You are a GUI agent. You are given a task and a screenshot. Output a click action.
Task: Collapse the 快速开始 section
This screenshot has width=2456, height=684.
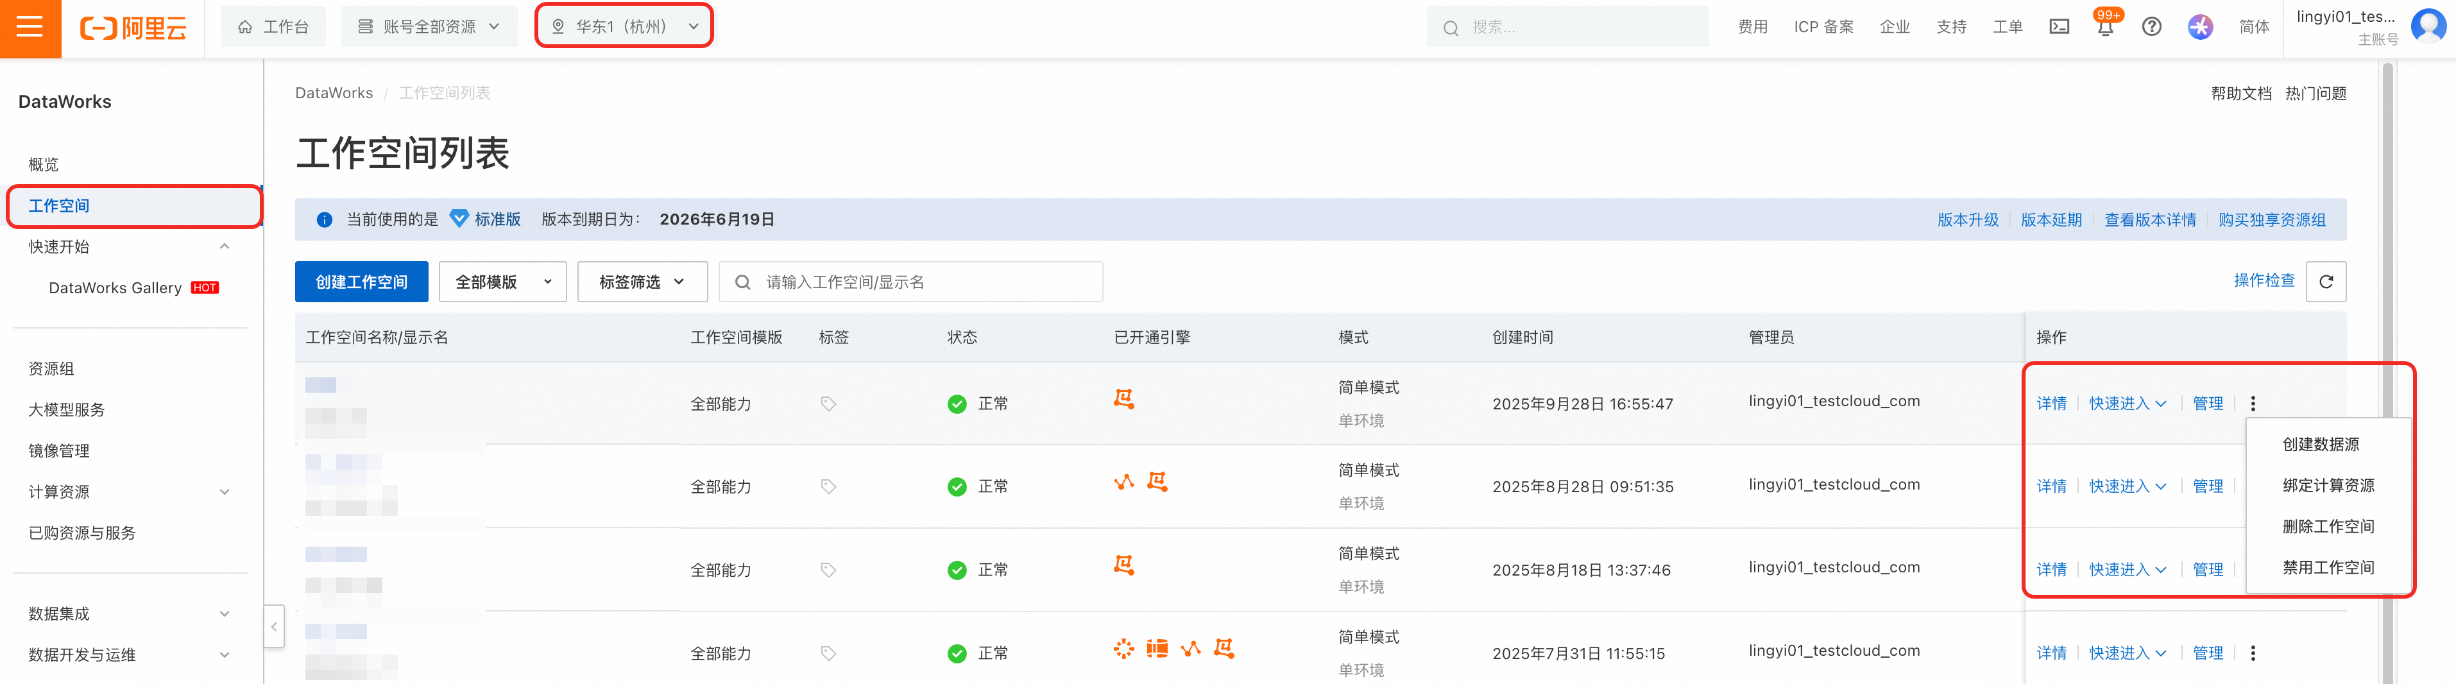pyautogui.click(x=224, y=246)
